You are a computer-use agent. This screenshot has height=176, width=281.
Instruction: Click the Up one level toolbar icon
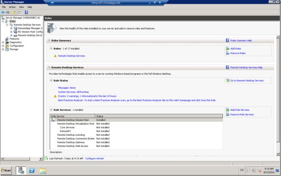15,12
